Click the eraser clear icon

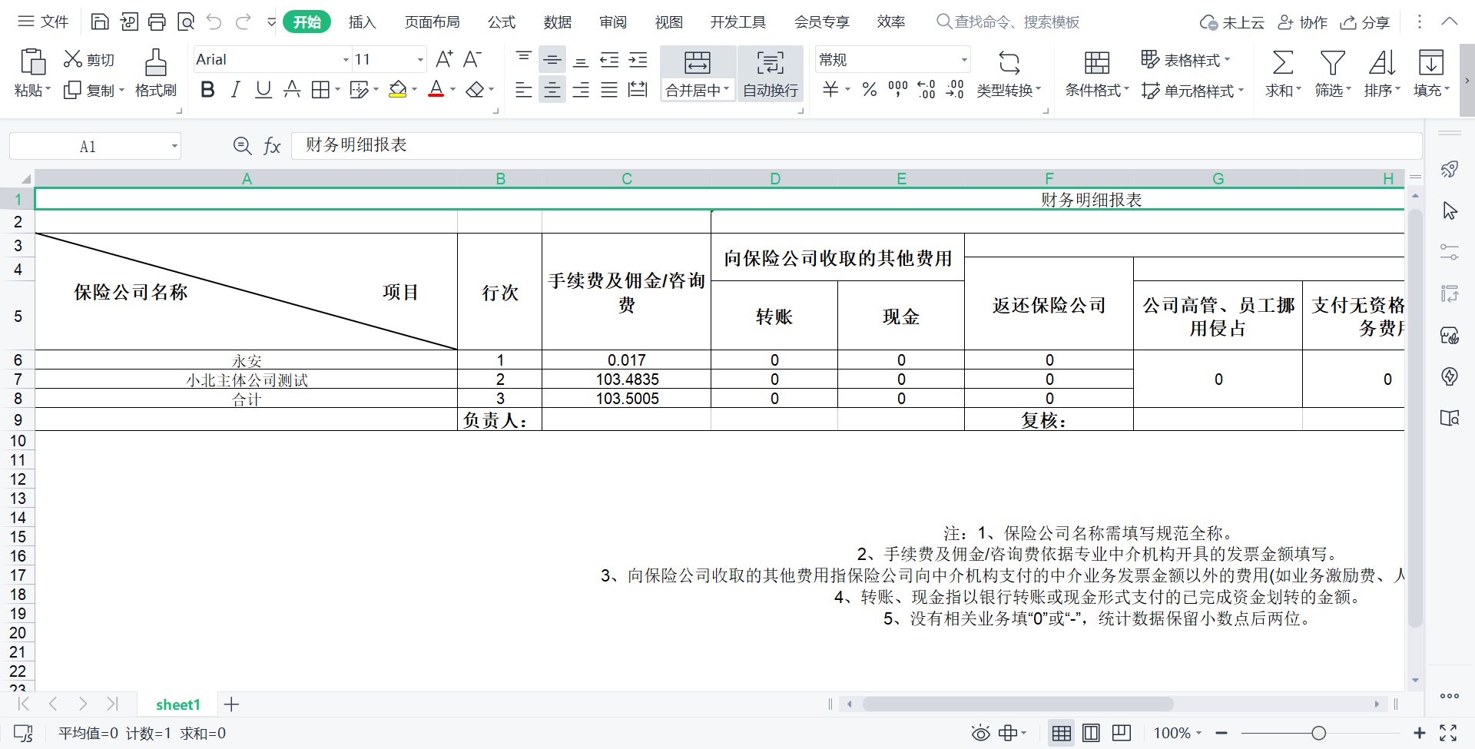[x=475, y=90]
